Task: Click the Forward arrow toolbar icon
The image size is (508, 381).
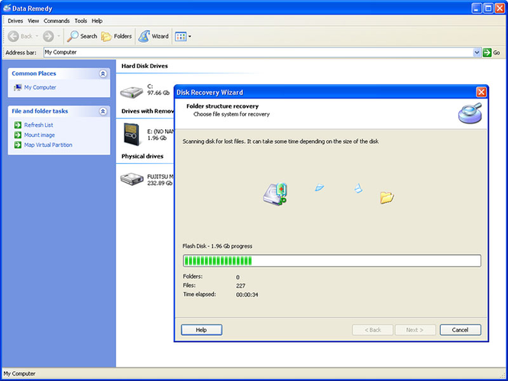Action: click(x=48, y=37)
